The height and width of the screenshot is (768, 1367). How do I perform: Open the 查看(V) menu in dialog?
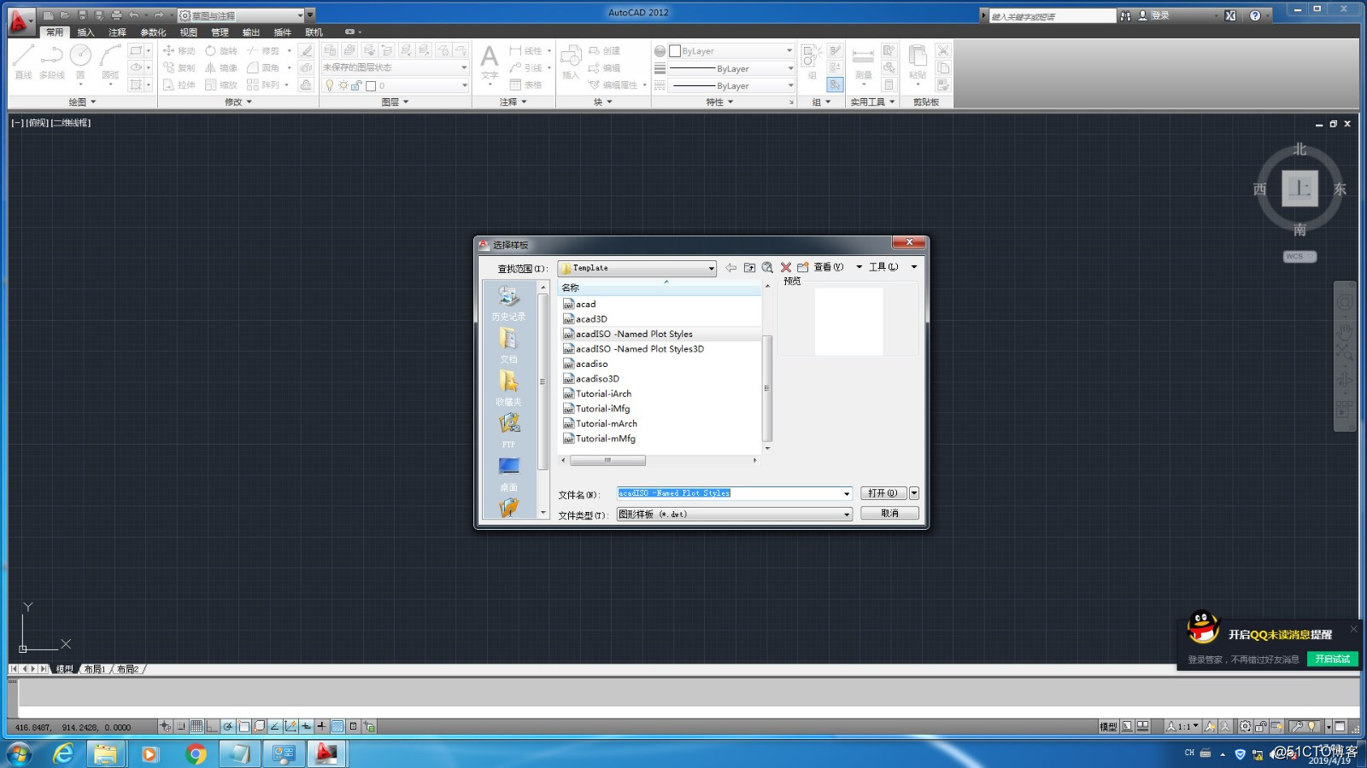(x=828, y=267)
